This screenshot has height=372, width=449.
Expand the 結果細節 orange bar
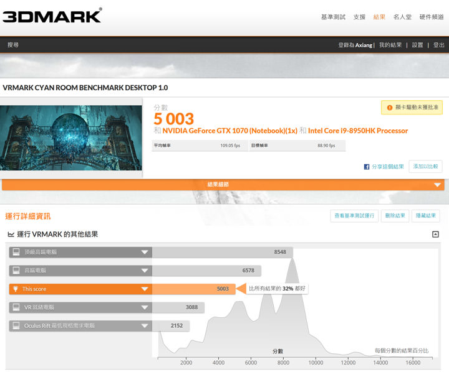[x=438, y=185]
